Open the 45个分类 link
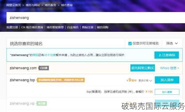Image resolution: width=185 pixels, height=112 pixels. pos(50,55)
